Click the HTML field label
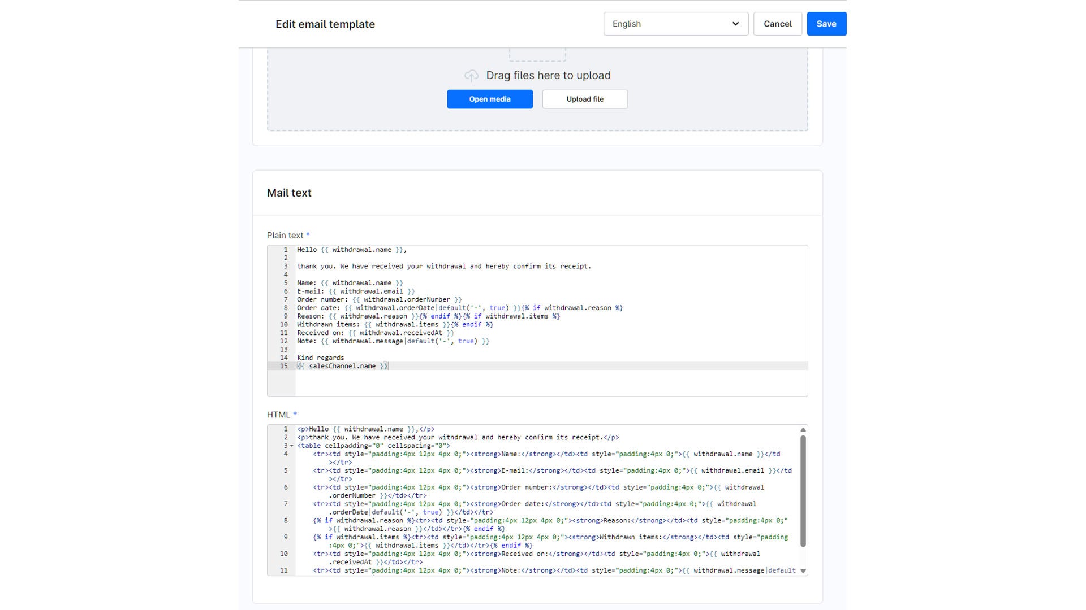The width and height of the screenshot is (1086, 610). (278, 415)
